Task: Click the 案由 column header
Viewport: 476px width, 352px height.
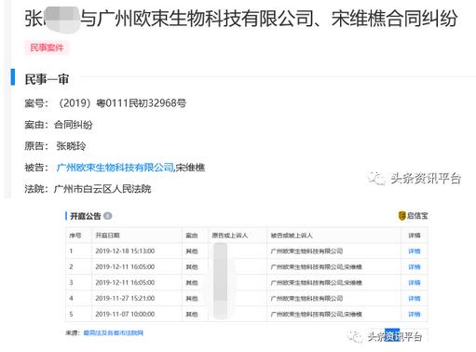Action: [192, 236]
